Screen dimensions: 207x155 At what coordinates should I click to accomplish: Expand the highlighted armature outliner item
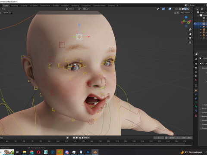point(201,24)
